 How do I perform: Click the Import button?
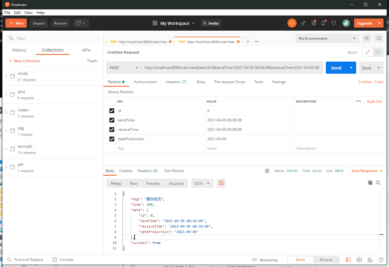[x=39, y=23]
